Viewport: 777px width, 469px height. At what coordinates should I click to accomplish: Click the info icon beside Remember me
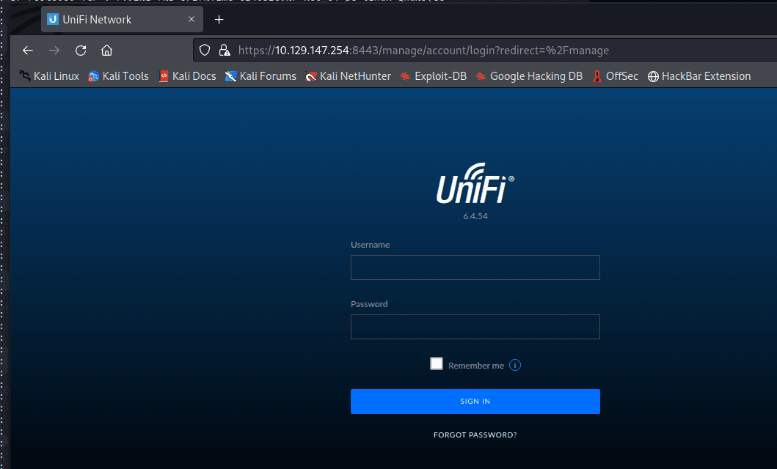tap(515, 365)
